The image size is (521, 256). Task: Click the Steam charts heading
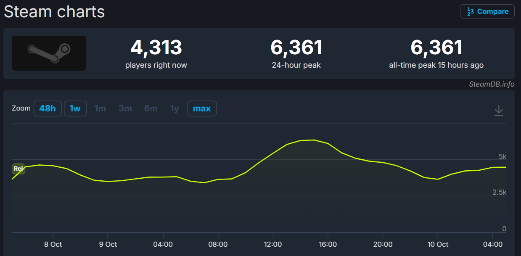click(x=54, y=11)
